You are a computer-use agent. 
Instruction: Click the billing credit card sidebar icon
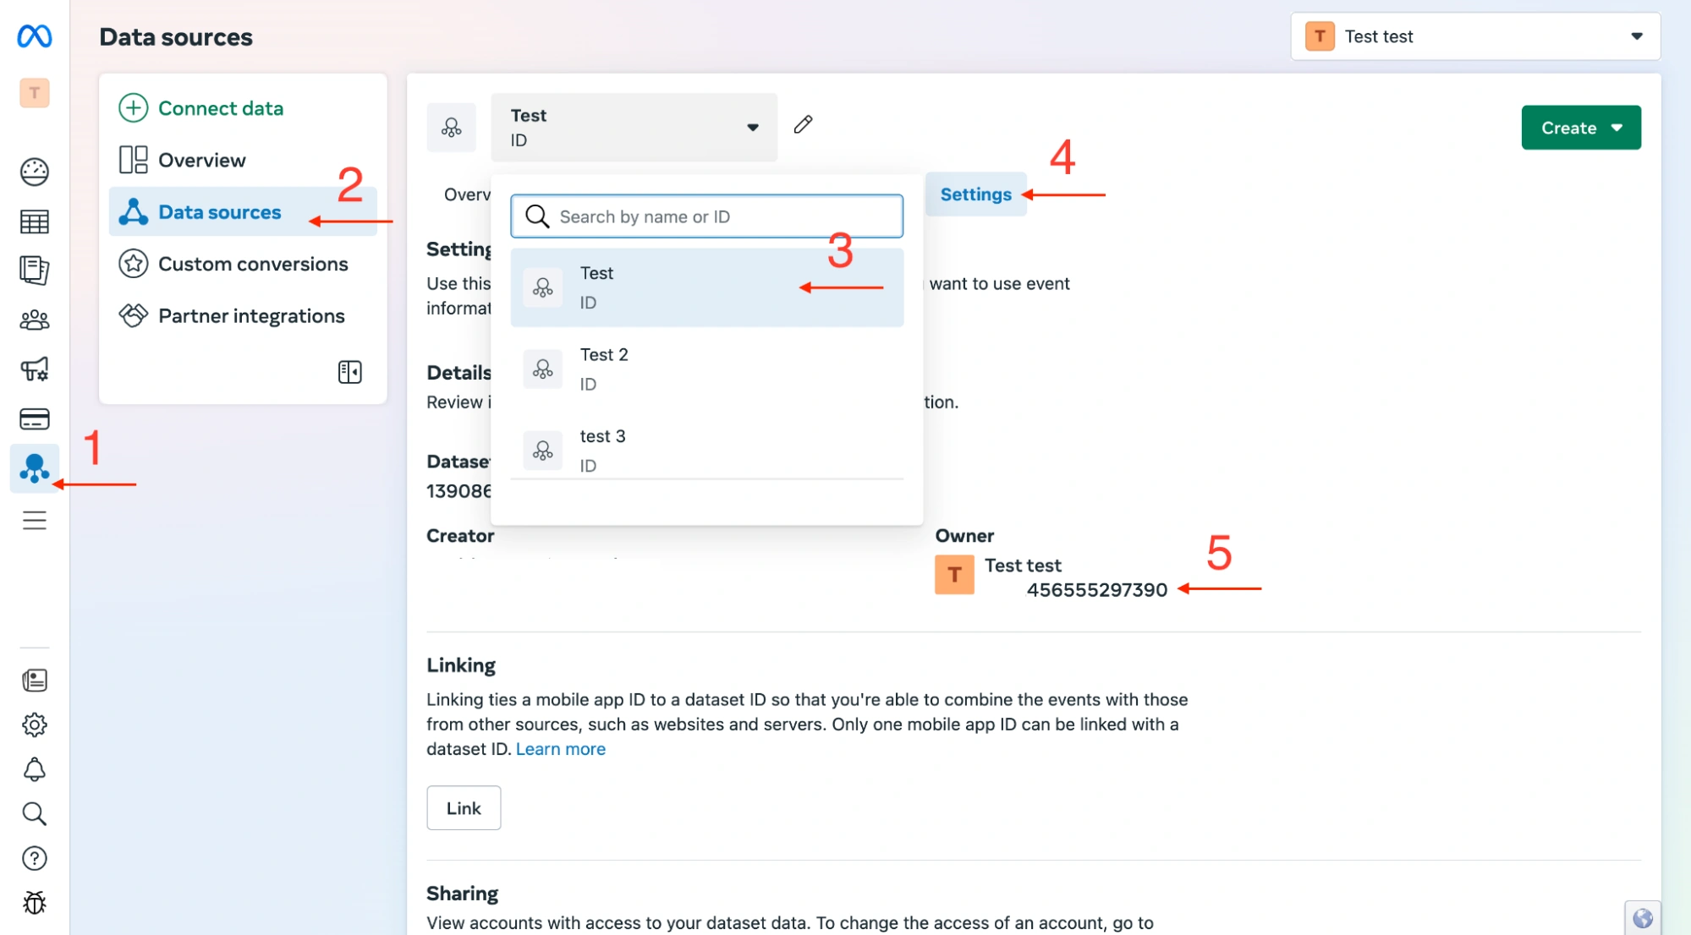pos(35,419)
